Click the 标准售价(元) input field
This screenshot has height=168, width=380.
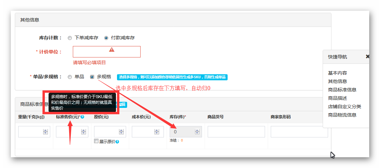pos(72,132)
